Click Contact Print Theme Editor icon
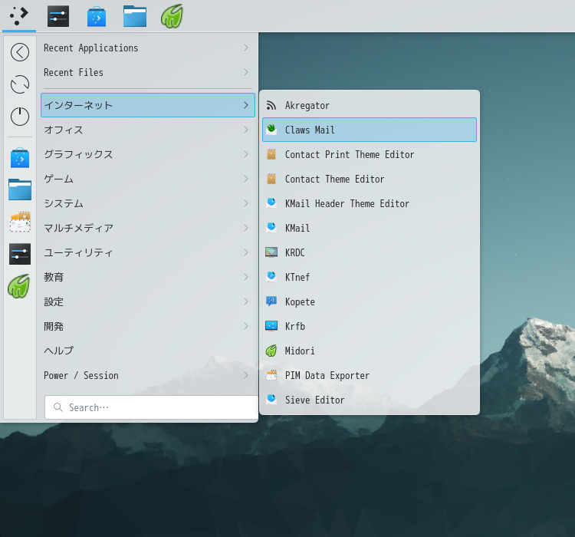This screenshot has width=575, height=537. pyautogui.click(x=271, y=154)
